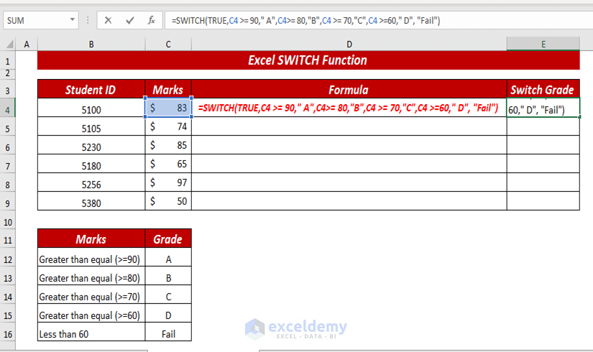Click the 'Excel SWITCH Function' title cell
The width and height of the screenshot is (593, 352).
(308, 60)
